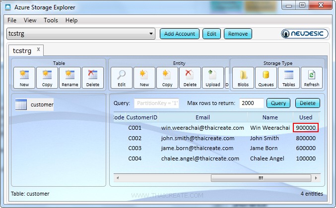The width and height of the screenshot is (336, 208).
Task: Click the Edit account button
Action: click(x=211, y=34)
